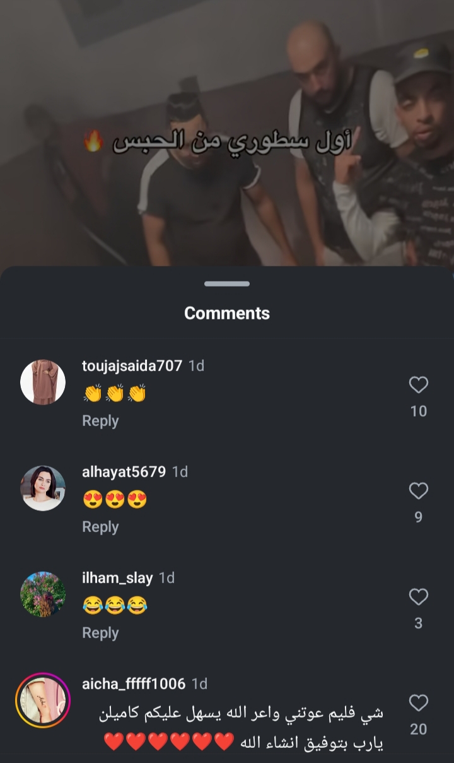Screen dimensions: 454x763
Task: Open toujajsaida707 username link
Action: (132, 366)
